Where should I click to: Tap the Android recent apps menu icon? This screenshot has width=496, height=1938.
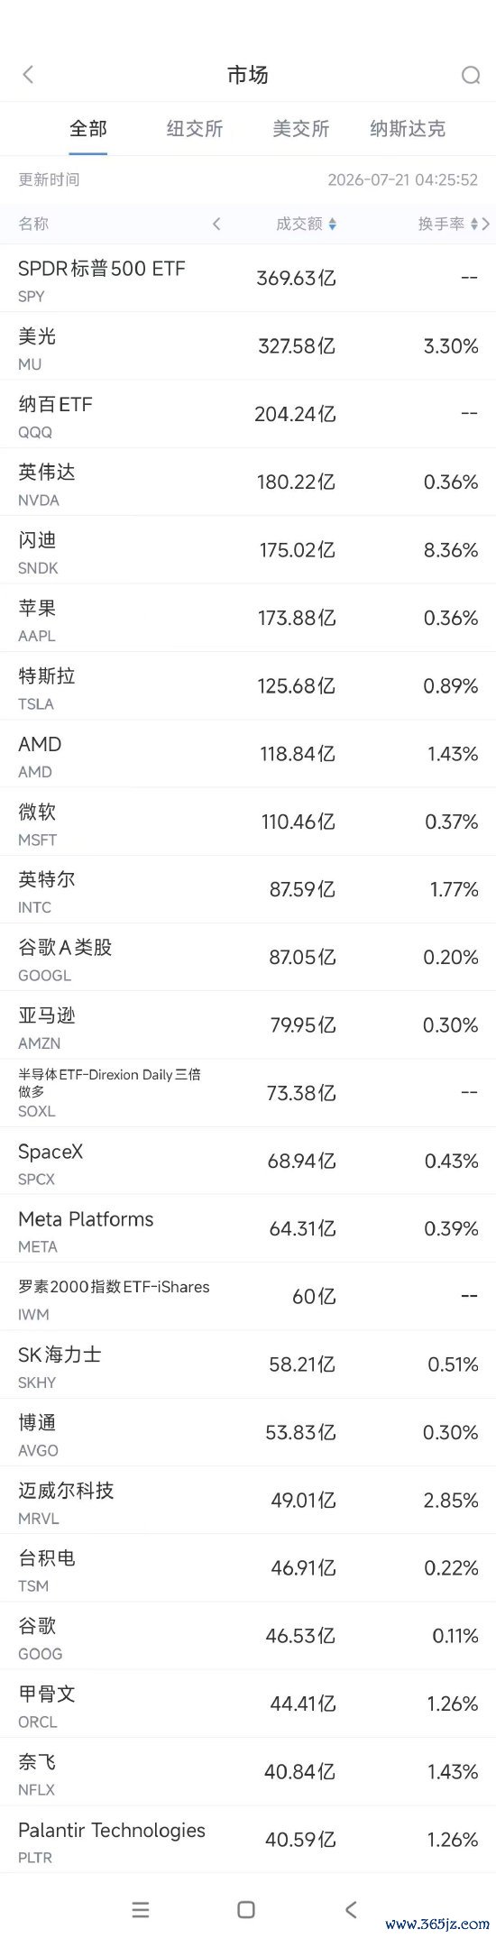(141, 1909)
